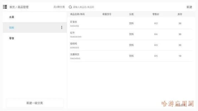
Task: Click the 称重货号 column header
Action: tap(107, 14)
